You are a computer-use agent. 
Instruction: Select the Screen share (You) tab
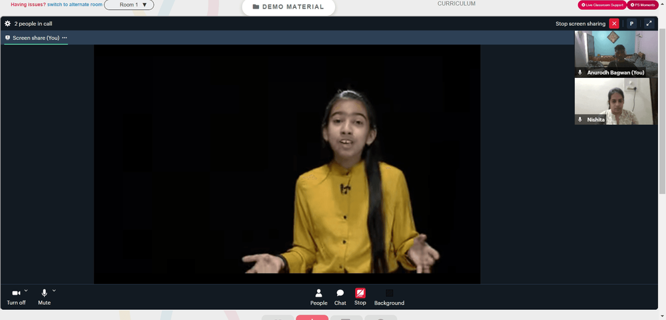point(36,38)
